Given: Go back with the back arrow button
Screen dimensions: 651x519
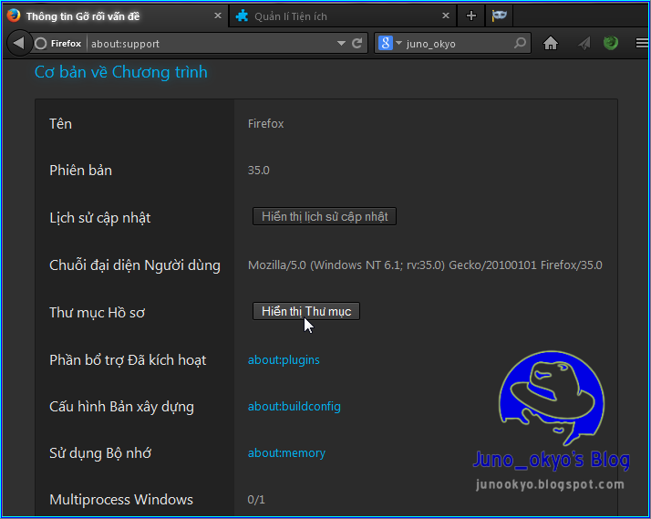Looking at the screenshot, I should pos(18,43).
